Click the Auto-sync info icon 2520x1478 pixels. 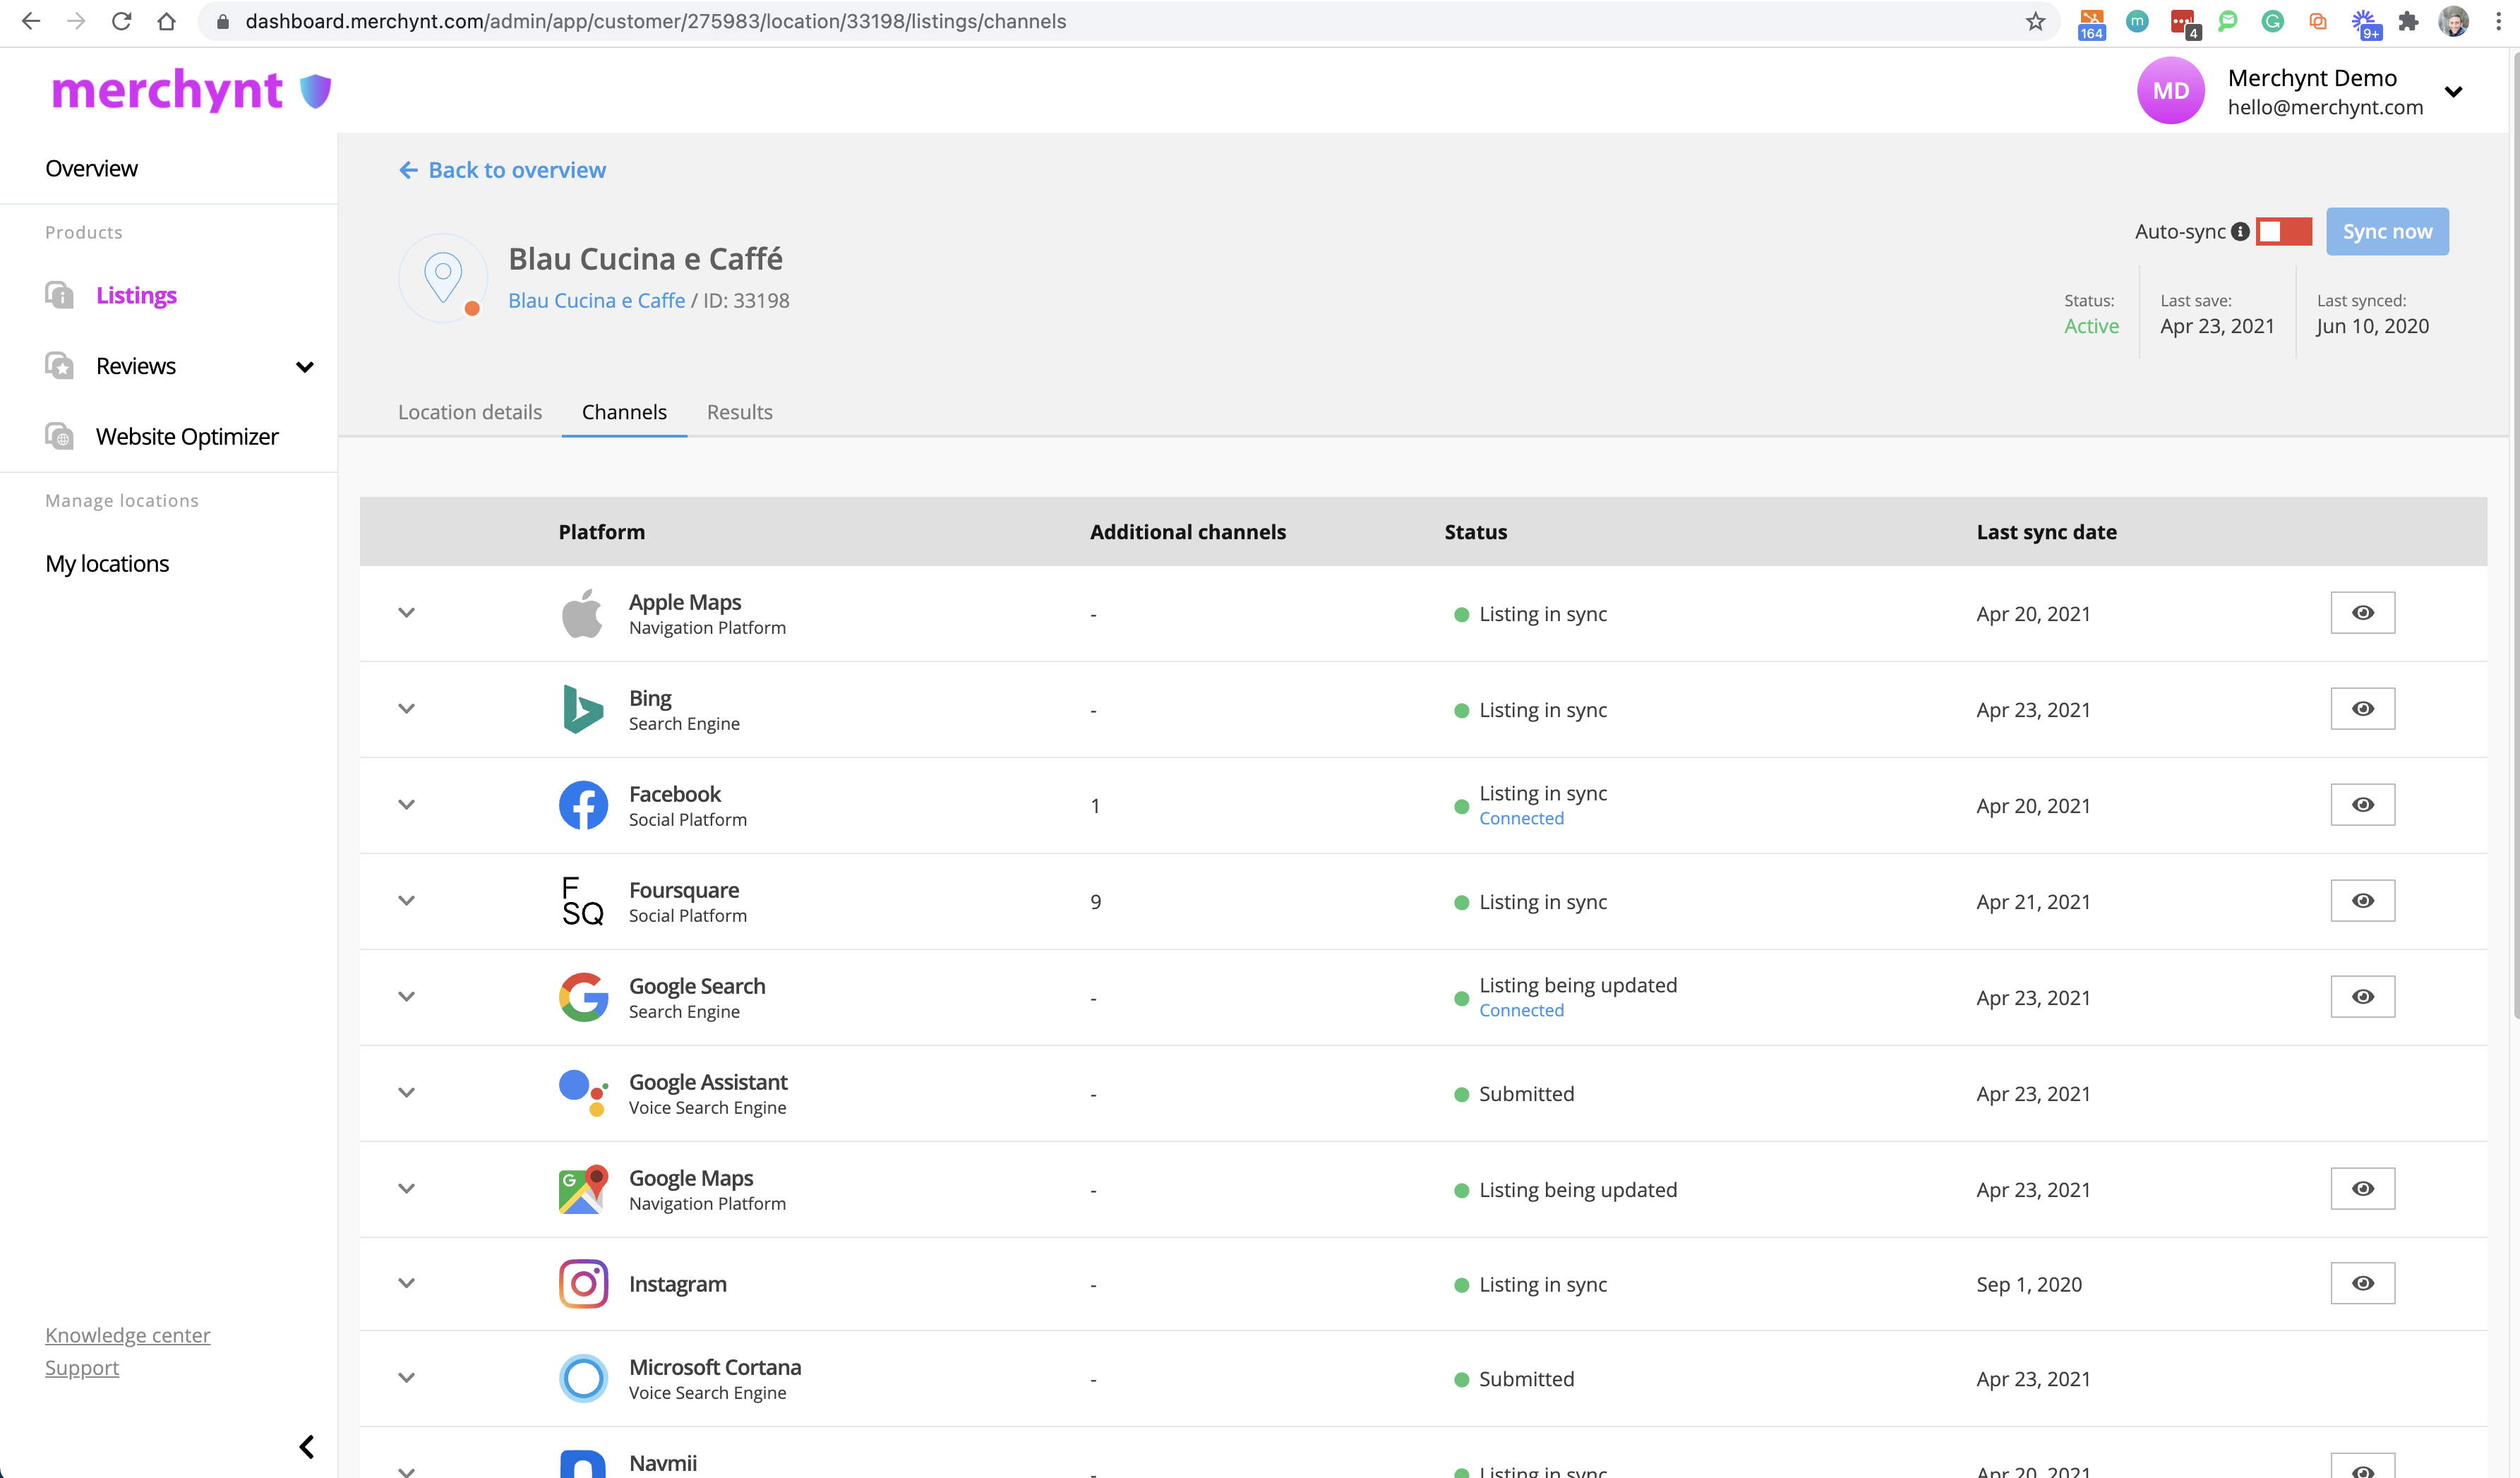click(x=2240, y=232)
